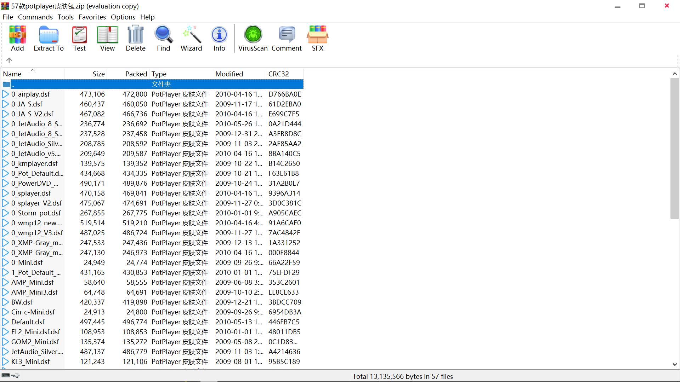Open the archive Comment tool

[x=287, y=38]
